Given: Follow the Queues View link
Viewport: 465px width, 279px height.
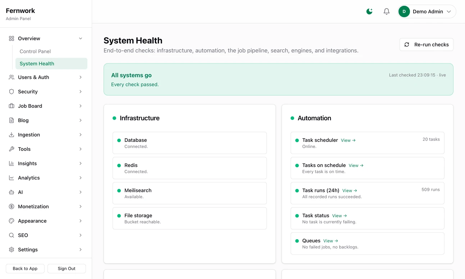Looking at the screenshot, I should point(331,241).
